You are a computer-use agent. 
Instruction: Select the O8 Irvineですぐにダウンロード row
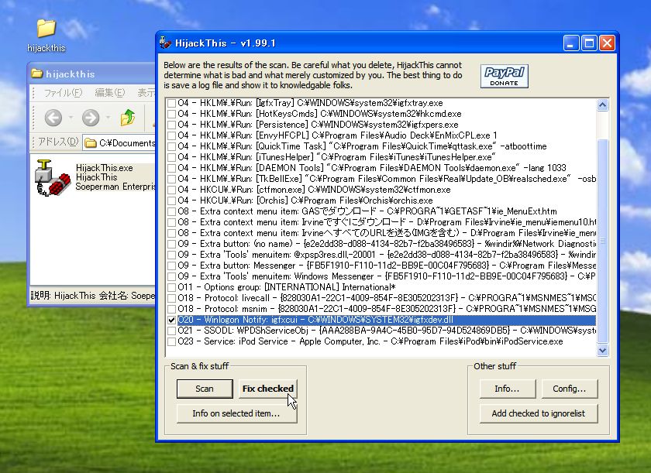(x=381, y=222)
